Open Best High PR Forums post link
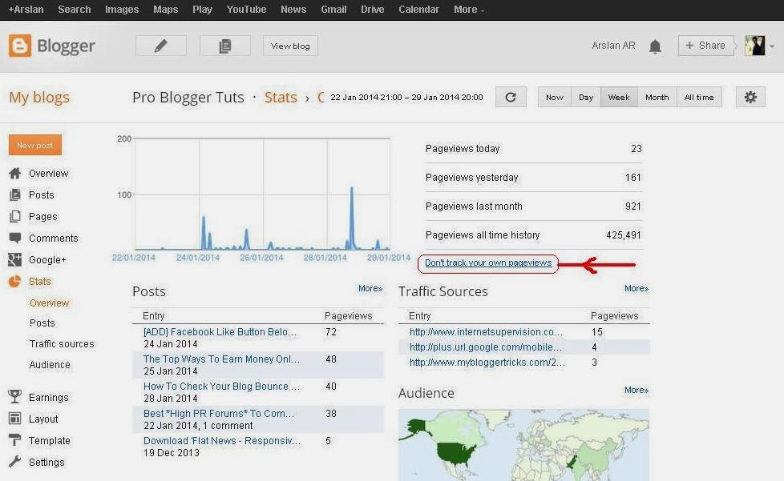Screen dimensions: 784x481 click(219, 414)
